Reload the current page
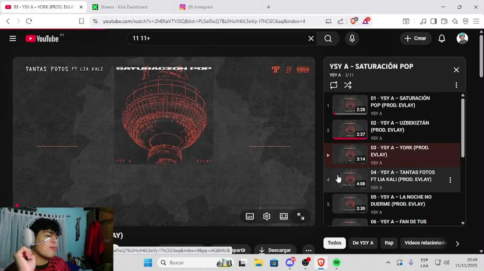 click(x=29, y=21)
